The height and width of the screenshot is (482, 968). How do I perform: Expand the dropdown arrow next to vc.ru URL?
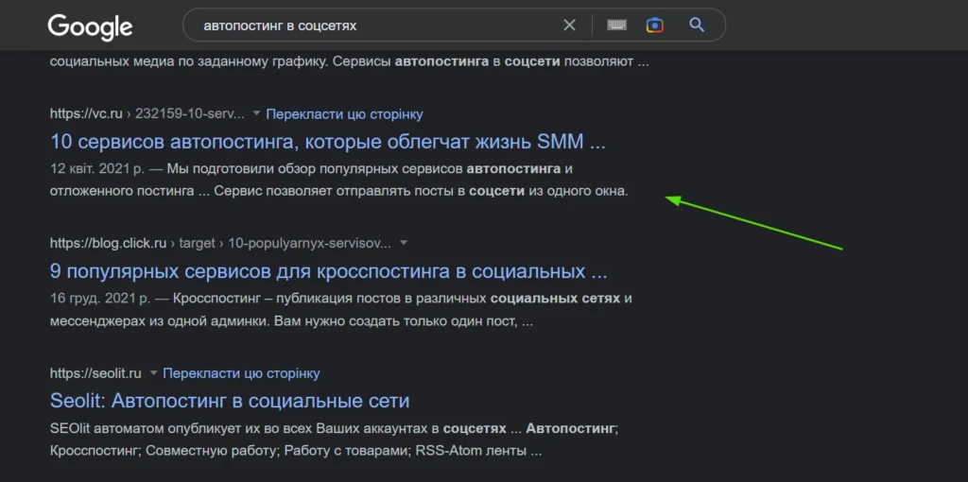pos(256,113)
